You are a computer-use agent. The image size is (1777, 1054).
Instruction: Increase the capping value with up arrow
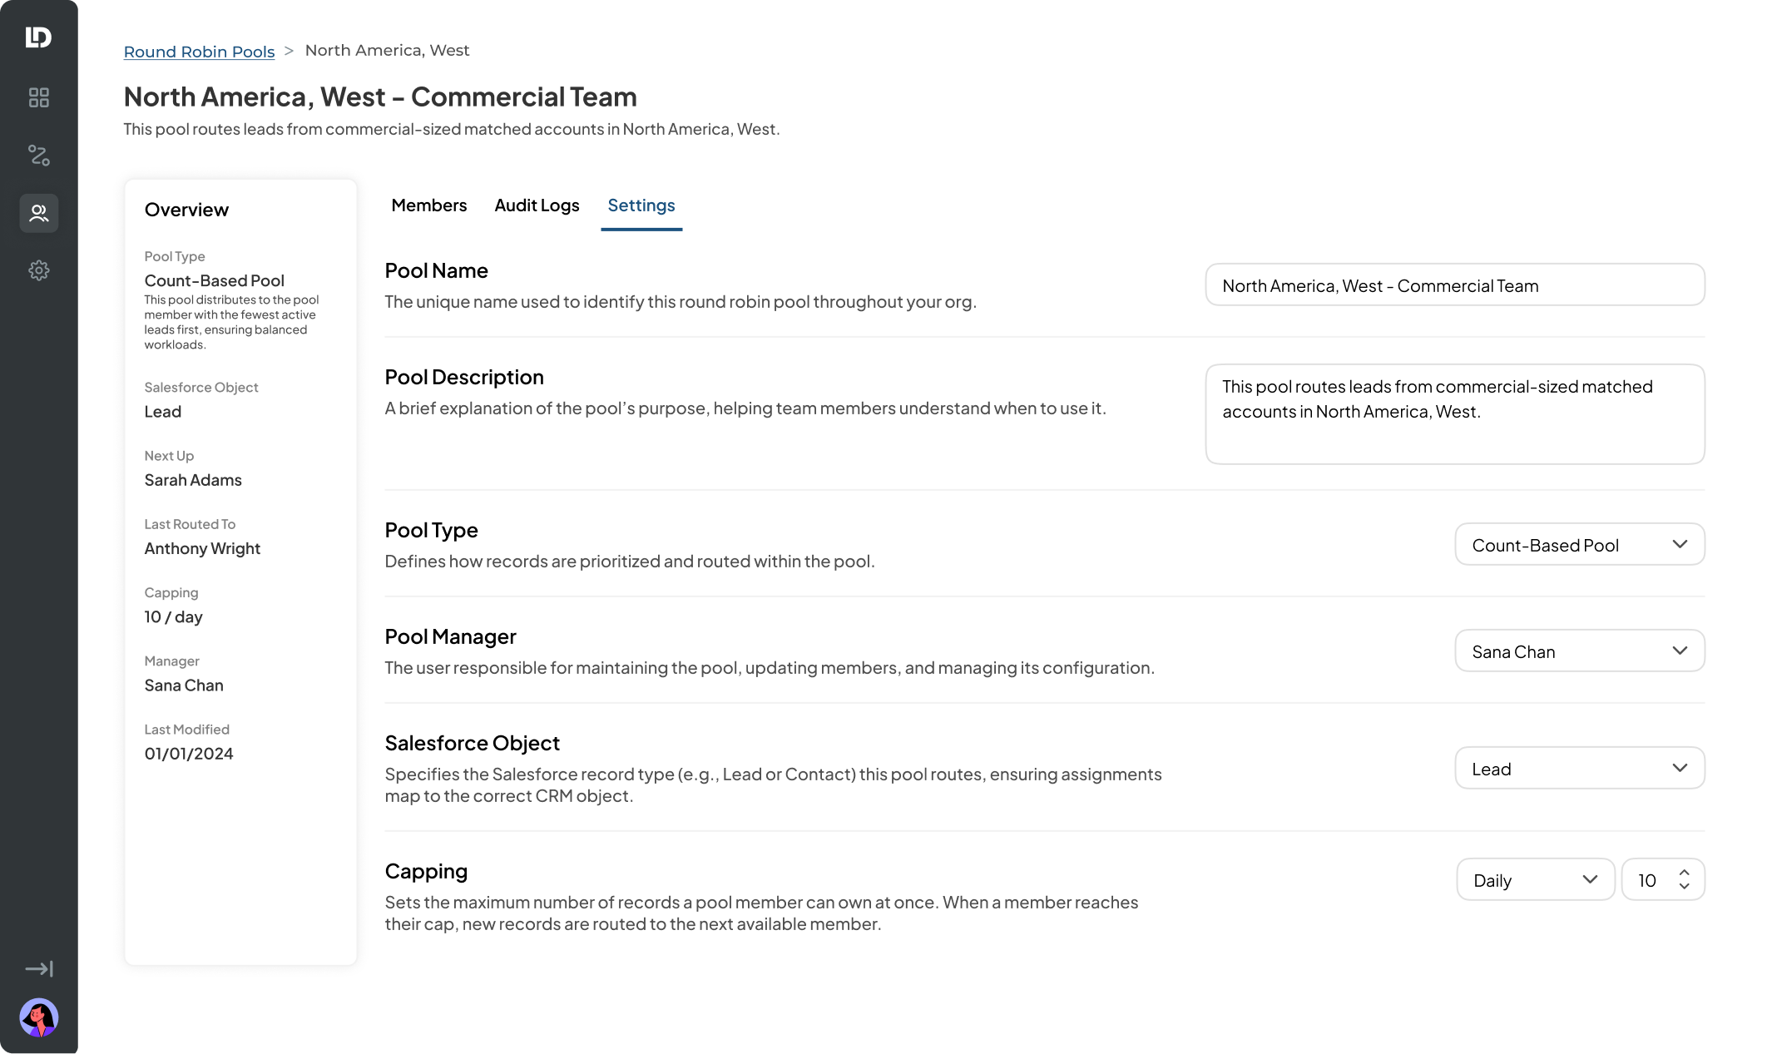[x=1685, y=873]
